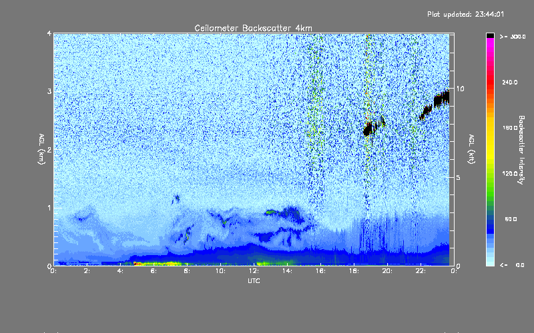Click the '<= 0.0' colorbar minimum label
The height and width of the screenshot is (333, 534).
(x=512, y=265)
